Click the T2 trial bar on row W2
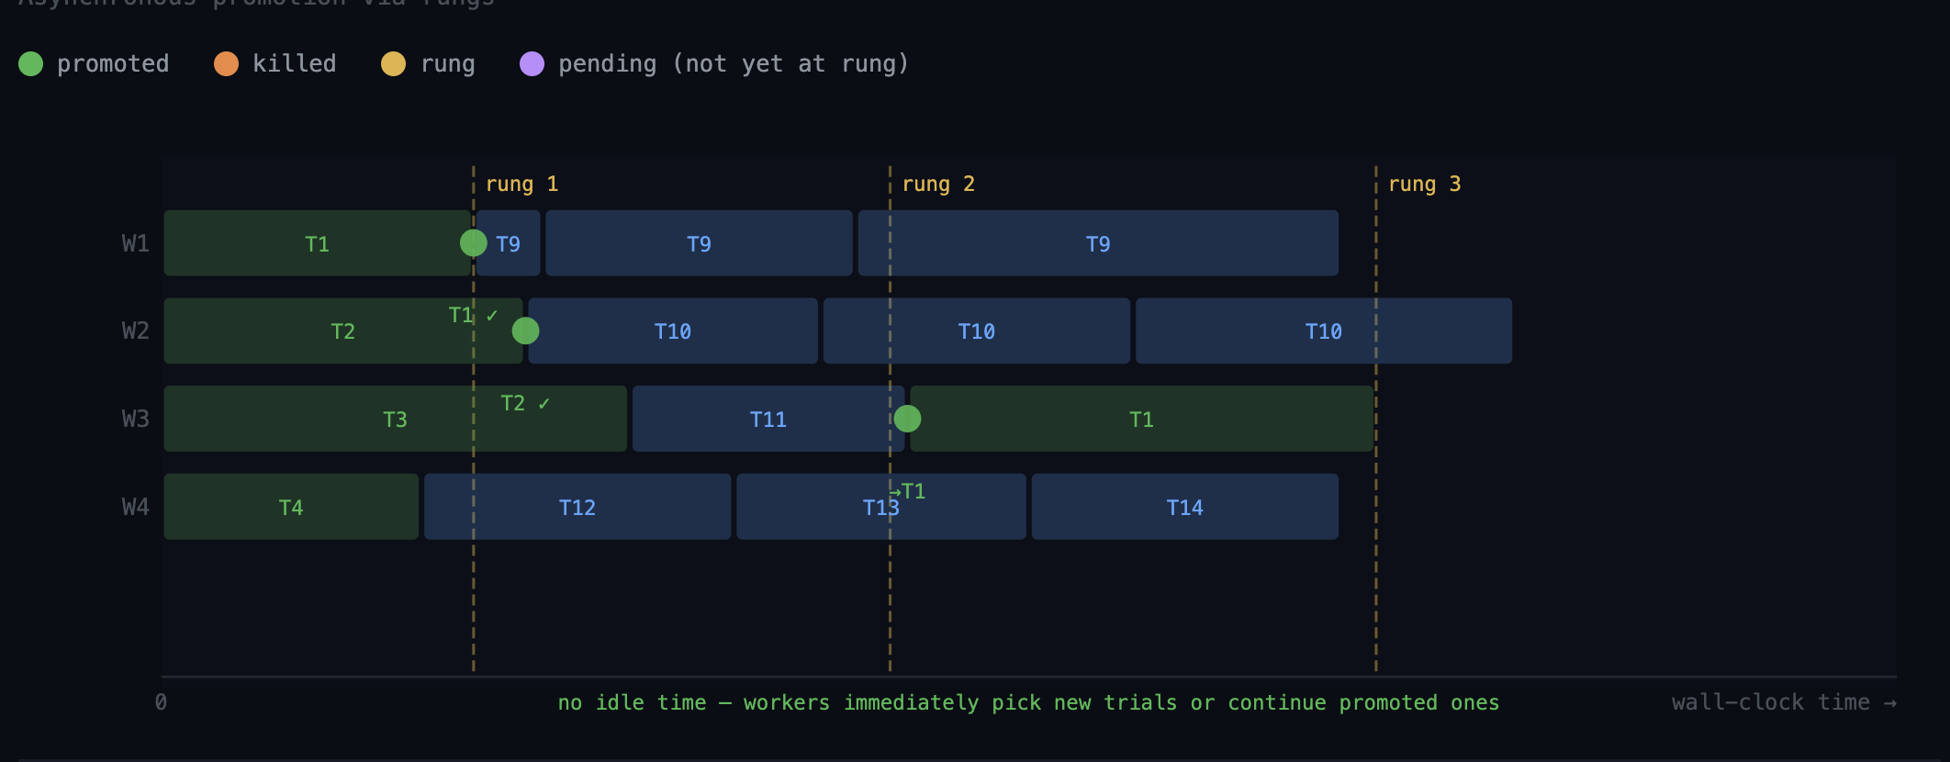This screenshot has height=762, width=1950. [x=342, y=331]
